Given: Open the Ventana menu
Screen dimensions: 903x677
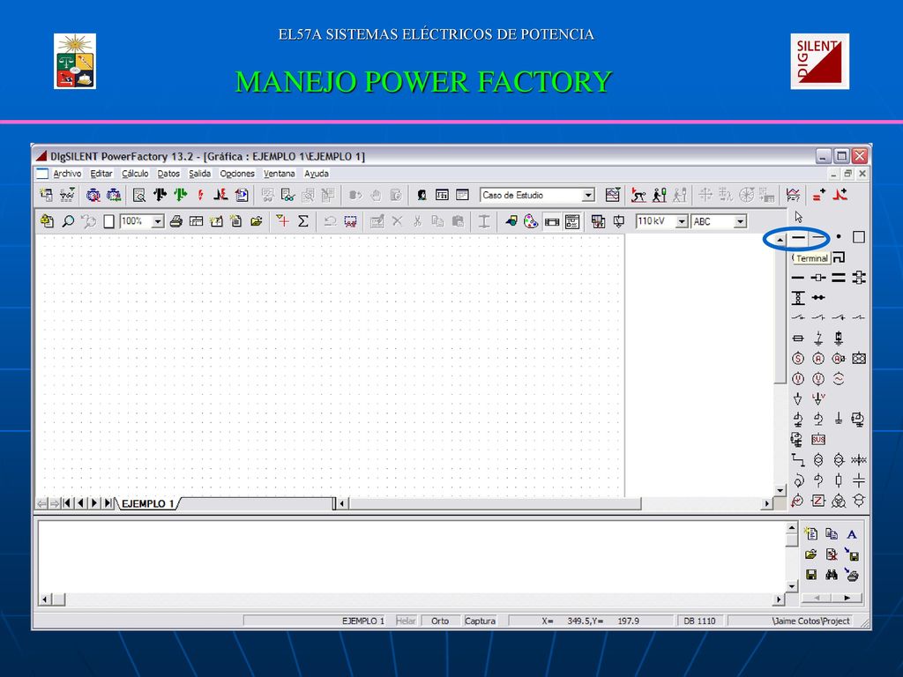Looking at the screenshot, I should point(279,174).
